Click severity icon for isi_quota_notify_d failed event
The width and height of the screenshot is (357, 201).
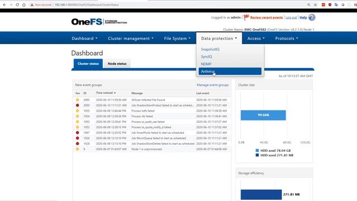point(78,127)
